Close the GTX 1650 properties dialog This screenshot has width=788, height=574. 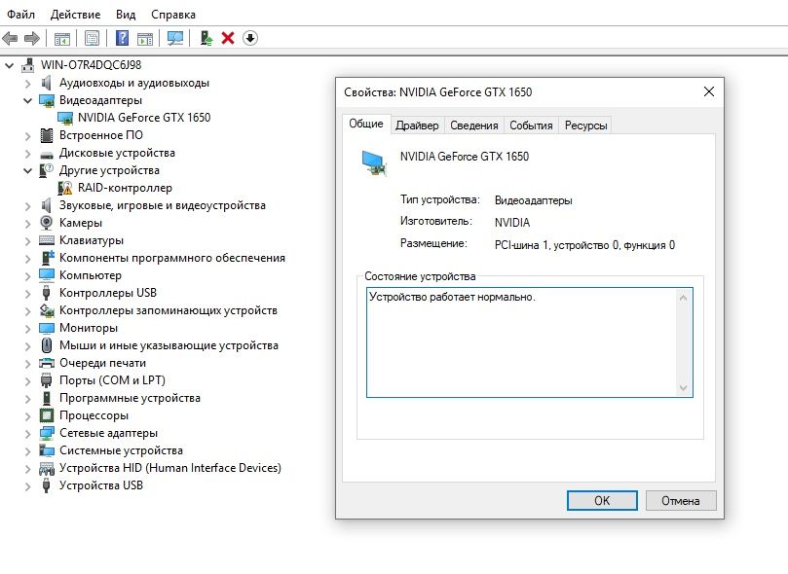708,91
